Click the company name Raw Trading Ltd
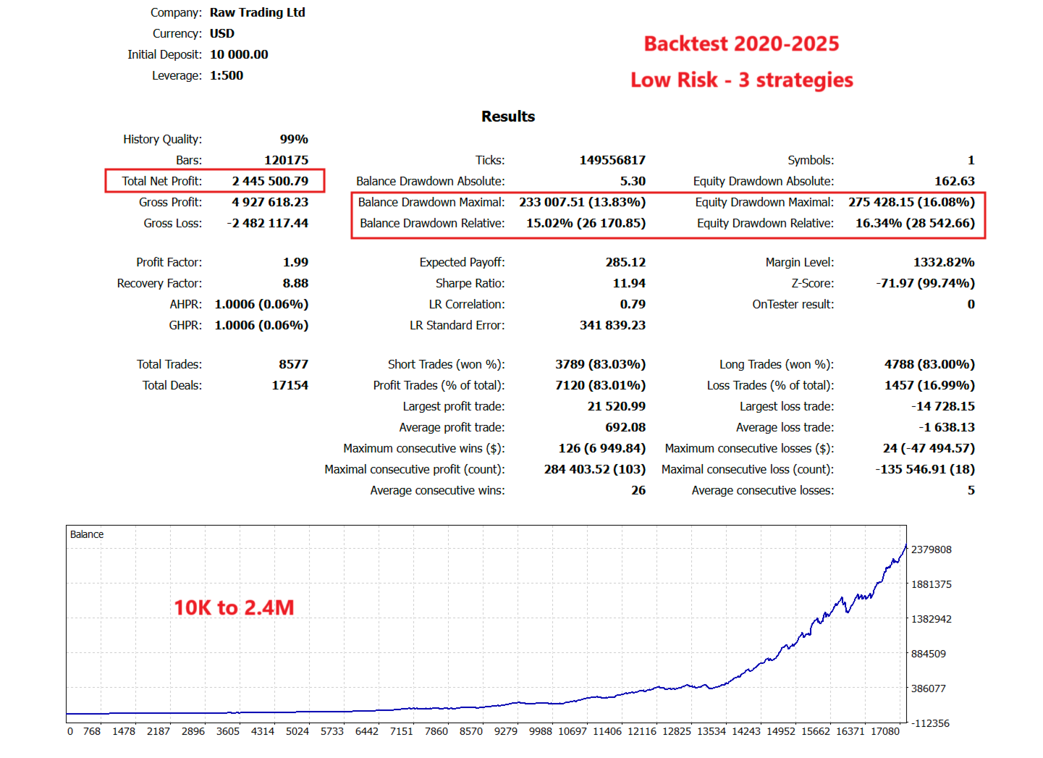 257,12
